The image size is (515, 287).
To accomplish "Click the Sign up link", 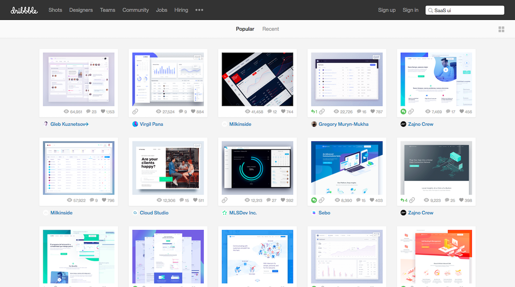I will point(387,10).
